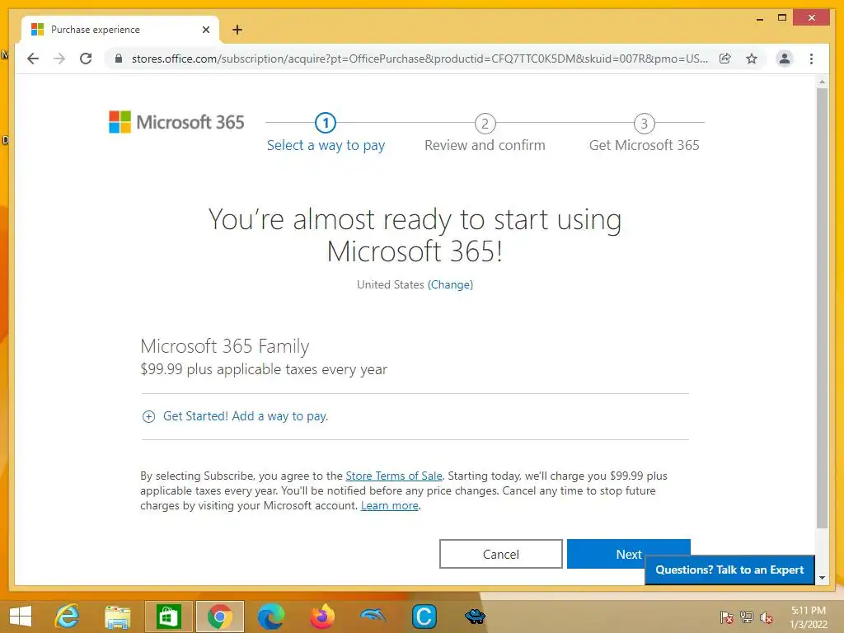Viewport: 844px width, 633px height.
Task: Open the blue C app on taskbar
Action: 424,617
